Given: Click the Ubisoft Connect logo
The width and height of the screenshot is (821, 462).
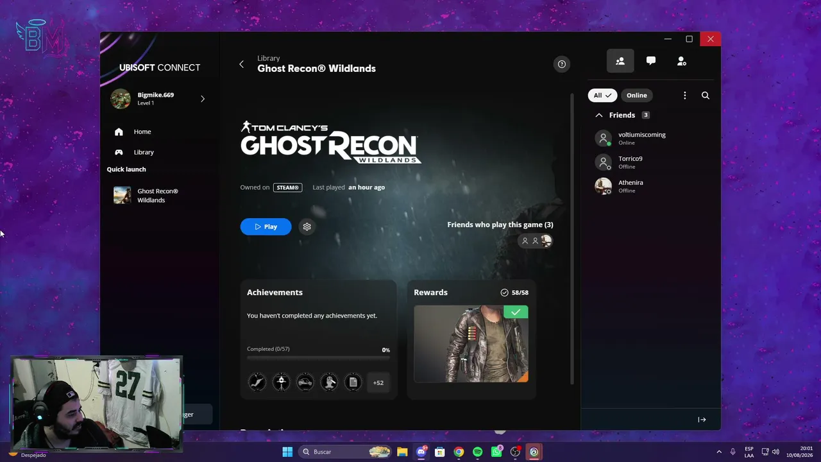Looking at the screenshot, I should tap(160, 67).
